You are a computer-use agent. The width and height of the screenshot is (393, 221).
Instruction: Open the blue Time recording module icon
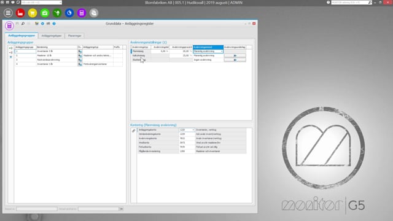point(69,13)
